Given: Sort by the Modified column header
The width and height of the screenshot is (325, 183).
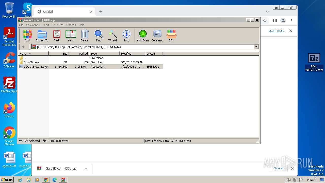Looking at the screenshot, I should point(132,53).
